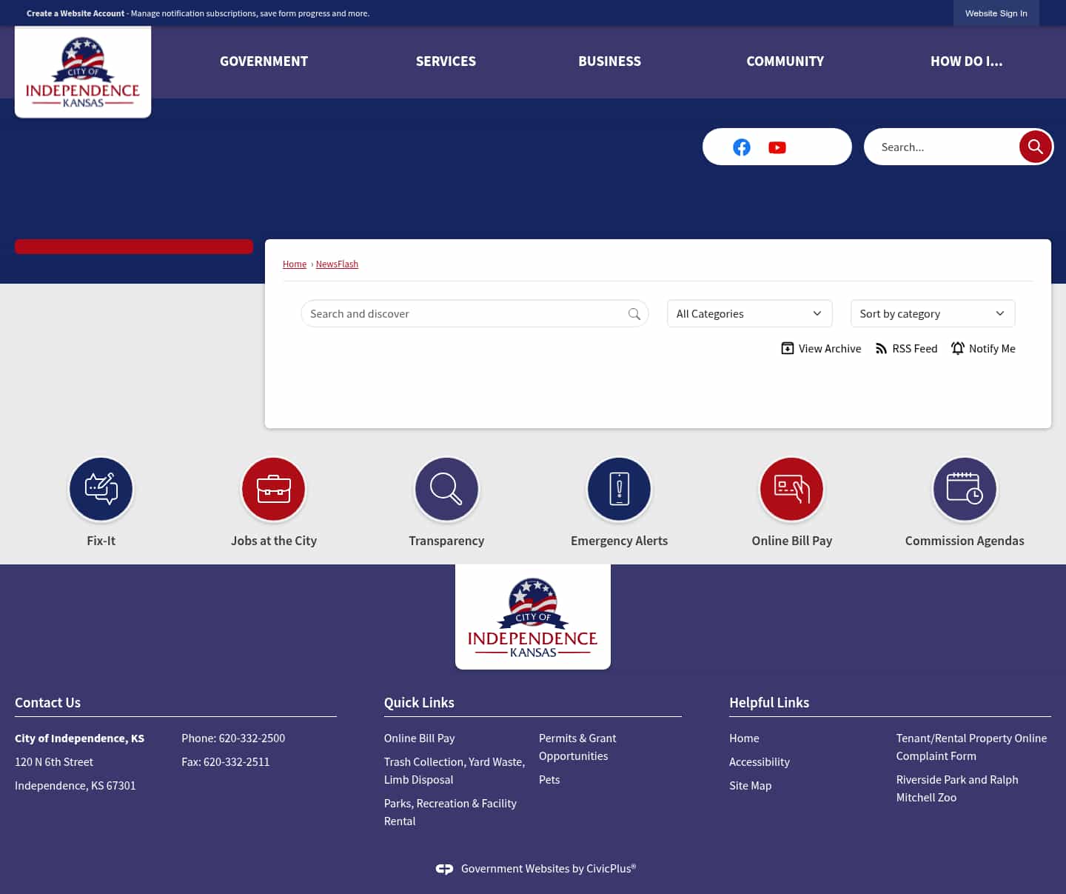Open the Site Map link
This screenshot has height=894, width=1066.
750,786
